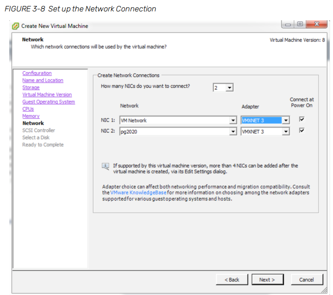This screenshot has height=295, width=333.
Task: Open Guest Operating System step
Action: pos(49,102)
